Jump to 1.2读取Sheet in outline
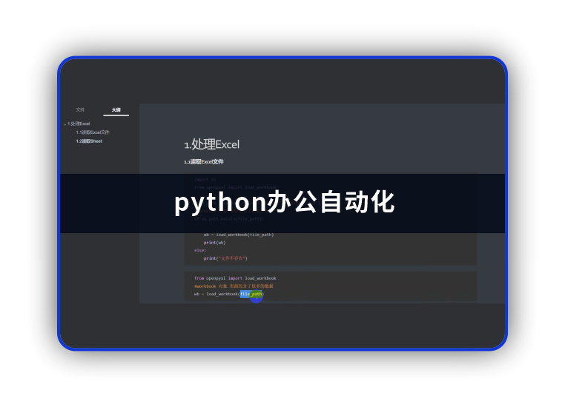Image resolution: width=565 pixels, height=407 pixels. click(89, 141)
